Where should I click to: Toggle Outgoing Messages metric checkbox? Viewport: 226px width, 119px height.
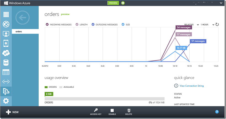coord(93,24)
